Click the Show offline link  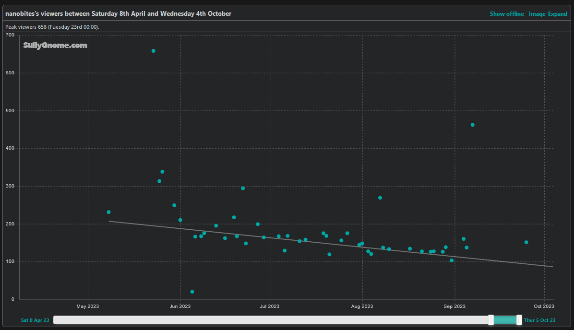507,14
